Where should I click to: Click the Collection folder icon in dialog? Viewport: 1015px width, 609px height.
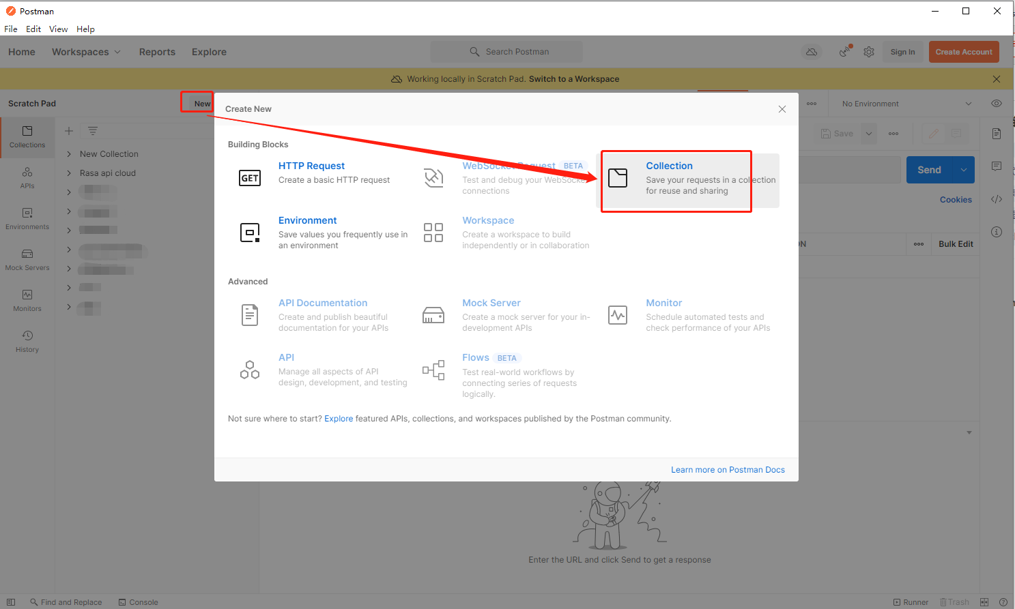(x=618, y=178)
